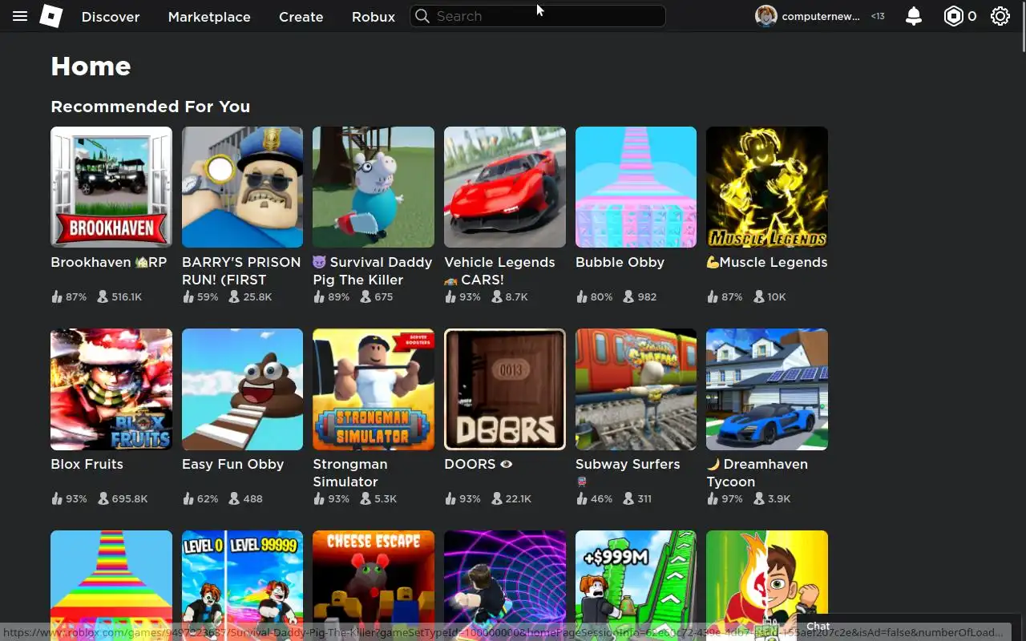Open the Blox Fruits thumbnail

[x=111, y=389]
